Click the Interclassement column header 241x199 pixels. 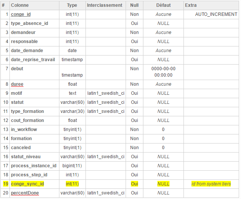tap(104, 5)
